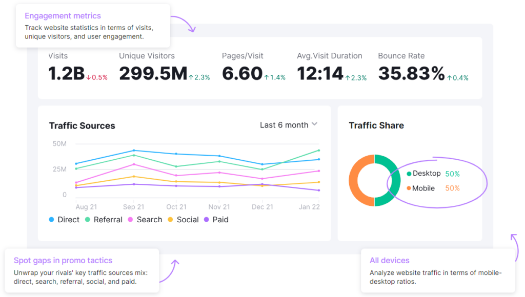Click the green up arrow beside Unique Visitors
The image size is (525, 297).
point(191,78)
